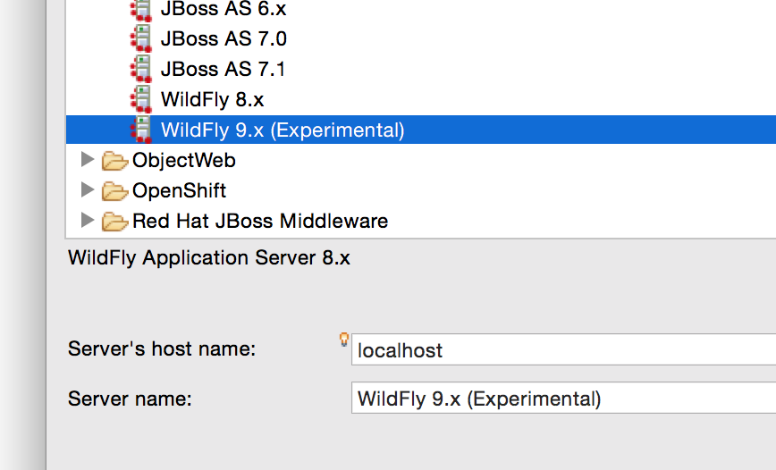Image resolution: width=776 pixels, height=470 pixels.
Task: Select 'JBoss AS 7.0' in server list
Action: tap(224, 38)
